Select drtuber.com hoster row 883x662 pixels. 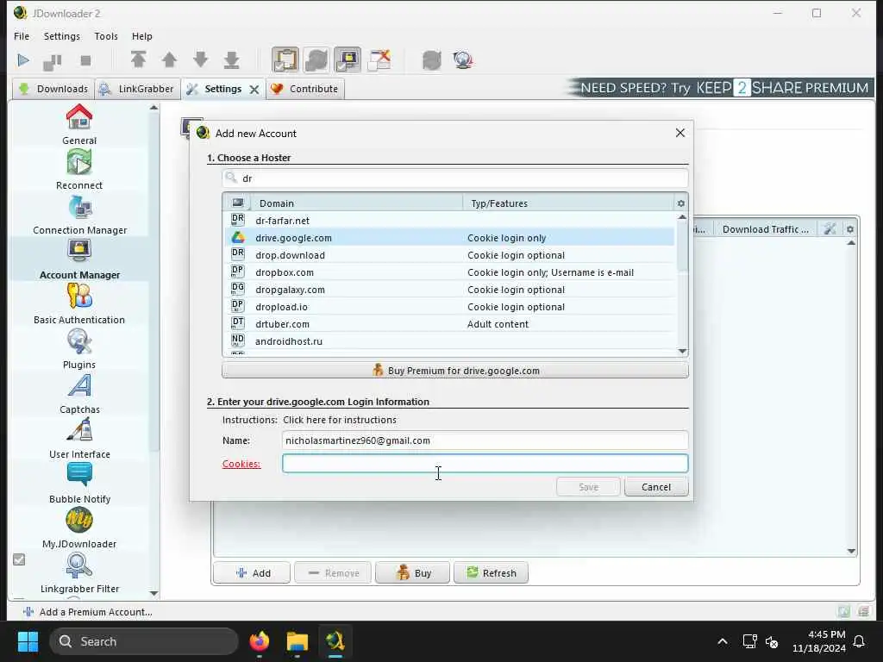449,324
